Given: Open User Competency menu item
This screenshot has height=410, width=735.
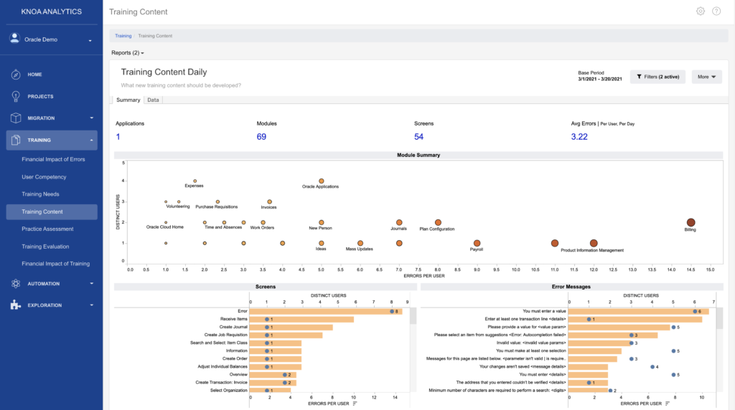Looking at the screenshot, I should pyautogui.click(x=44, y=177).
